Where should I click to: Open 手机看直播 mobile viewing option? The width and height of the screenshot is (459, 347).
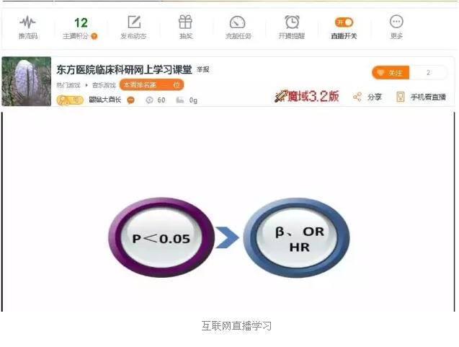(421, 97)
